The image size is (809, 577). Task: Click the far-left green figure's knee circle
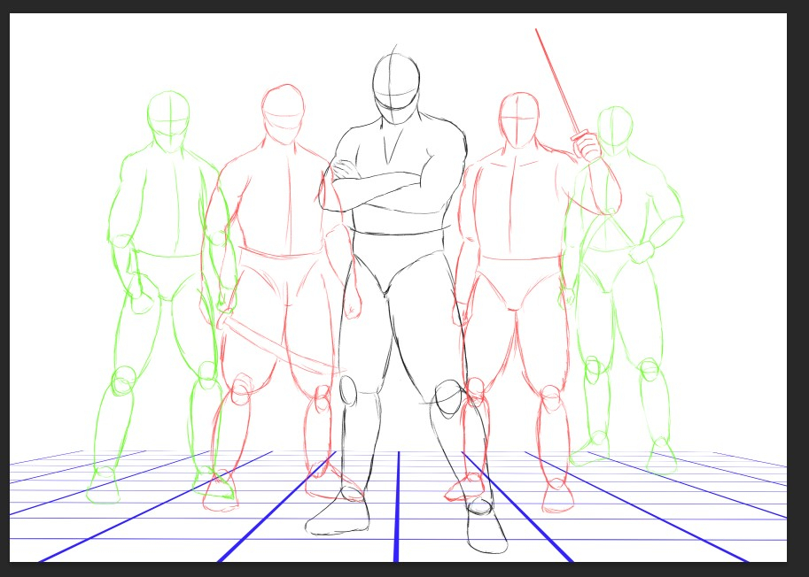[122, 382]
